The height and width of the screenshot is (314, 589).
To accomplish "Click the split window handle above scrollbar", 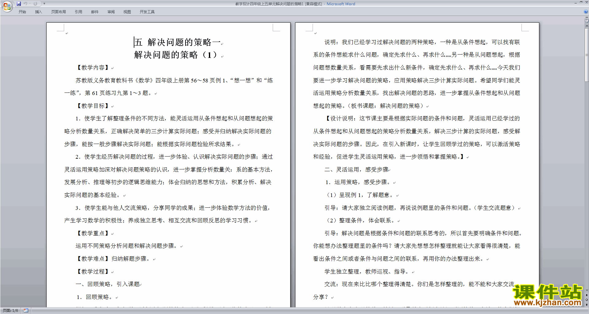I will click(x=587, y=17).
